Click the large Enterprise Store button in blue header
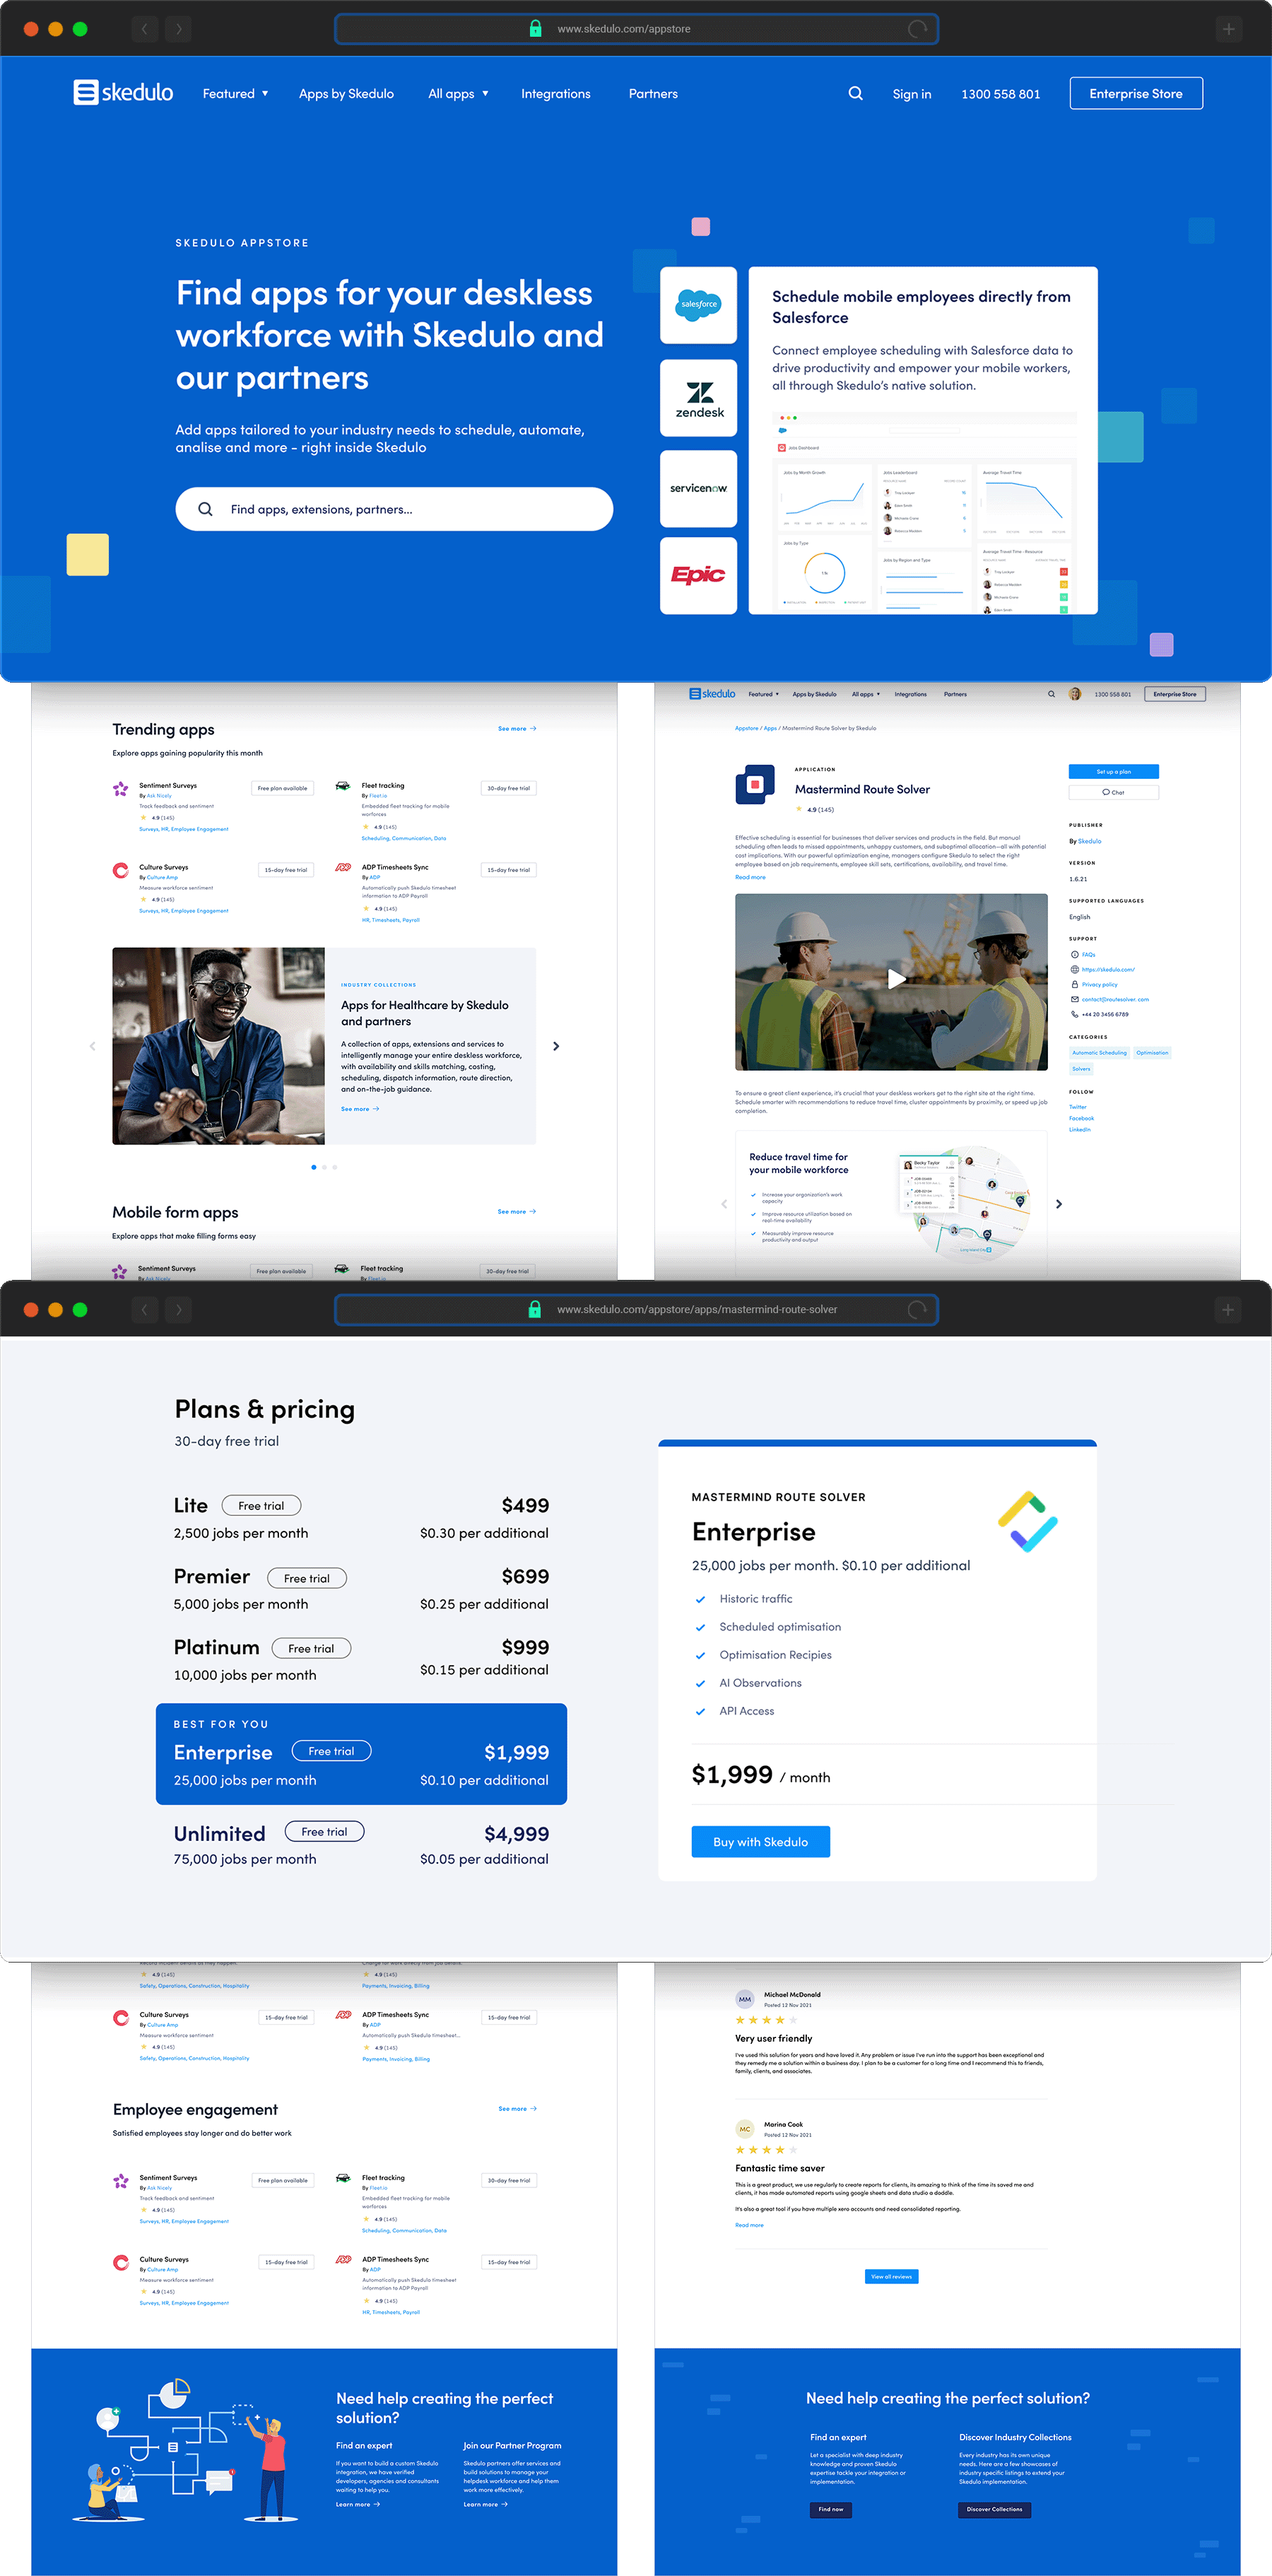The height and width of the screenshot is (2576, 1272). [1135, 93]
